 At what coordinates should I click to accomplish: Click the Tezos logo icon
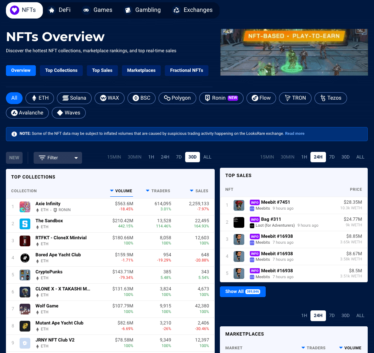click(323, 98)
